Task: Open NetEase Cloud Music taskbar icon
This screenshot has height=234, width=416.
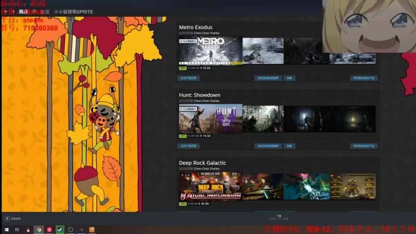Action: coord(49,229)
